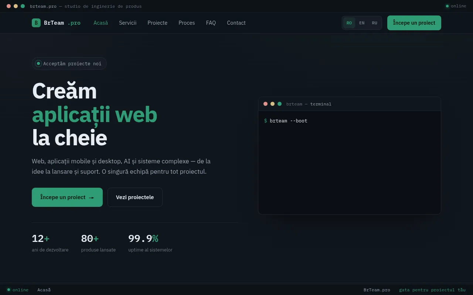Open the Servicii navigation item

point(127,23)
